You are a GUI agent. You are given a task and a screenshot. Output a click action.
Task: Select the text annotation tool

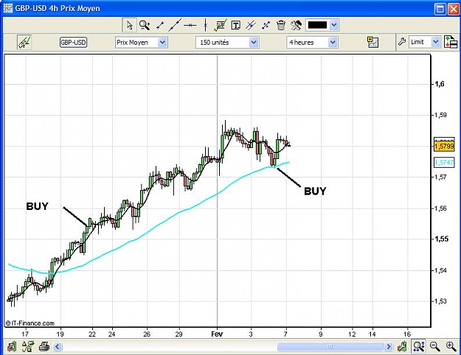click(x=235, y=26)
